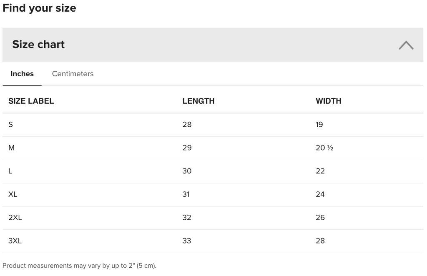The width and height of the screenshot is (427, 276).
Task: Select the 3XL size row label
Action: (x=15, y=241)
